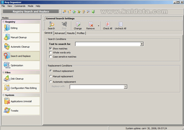The image size is (184, 130).
Task: Click the Registry Search and Replace header banner
Action: click(x=31, y=11)
